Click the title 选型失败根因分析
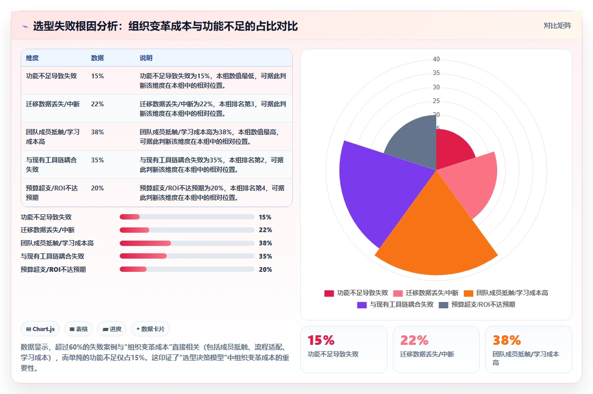This screenshot has width=593, height=394. click(x=165, y=26)
